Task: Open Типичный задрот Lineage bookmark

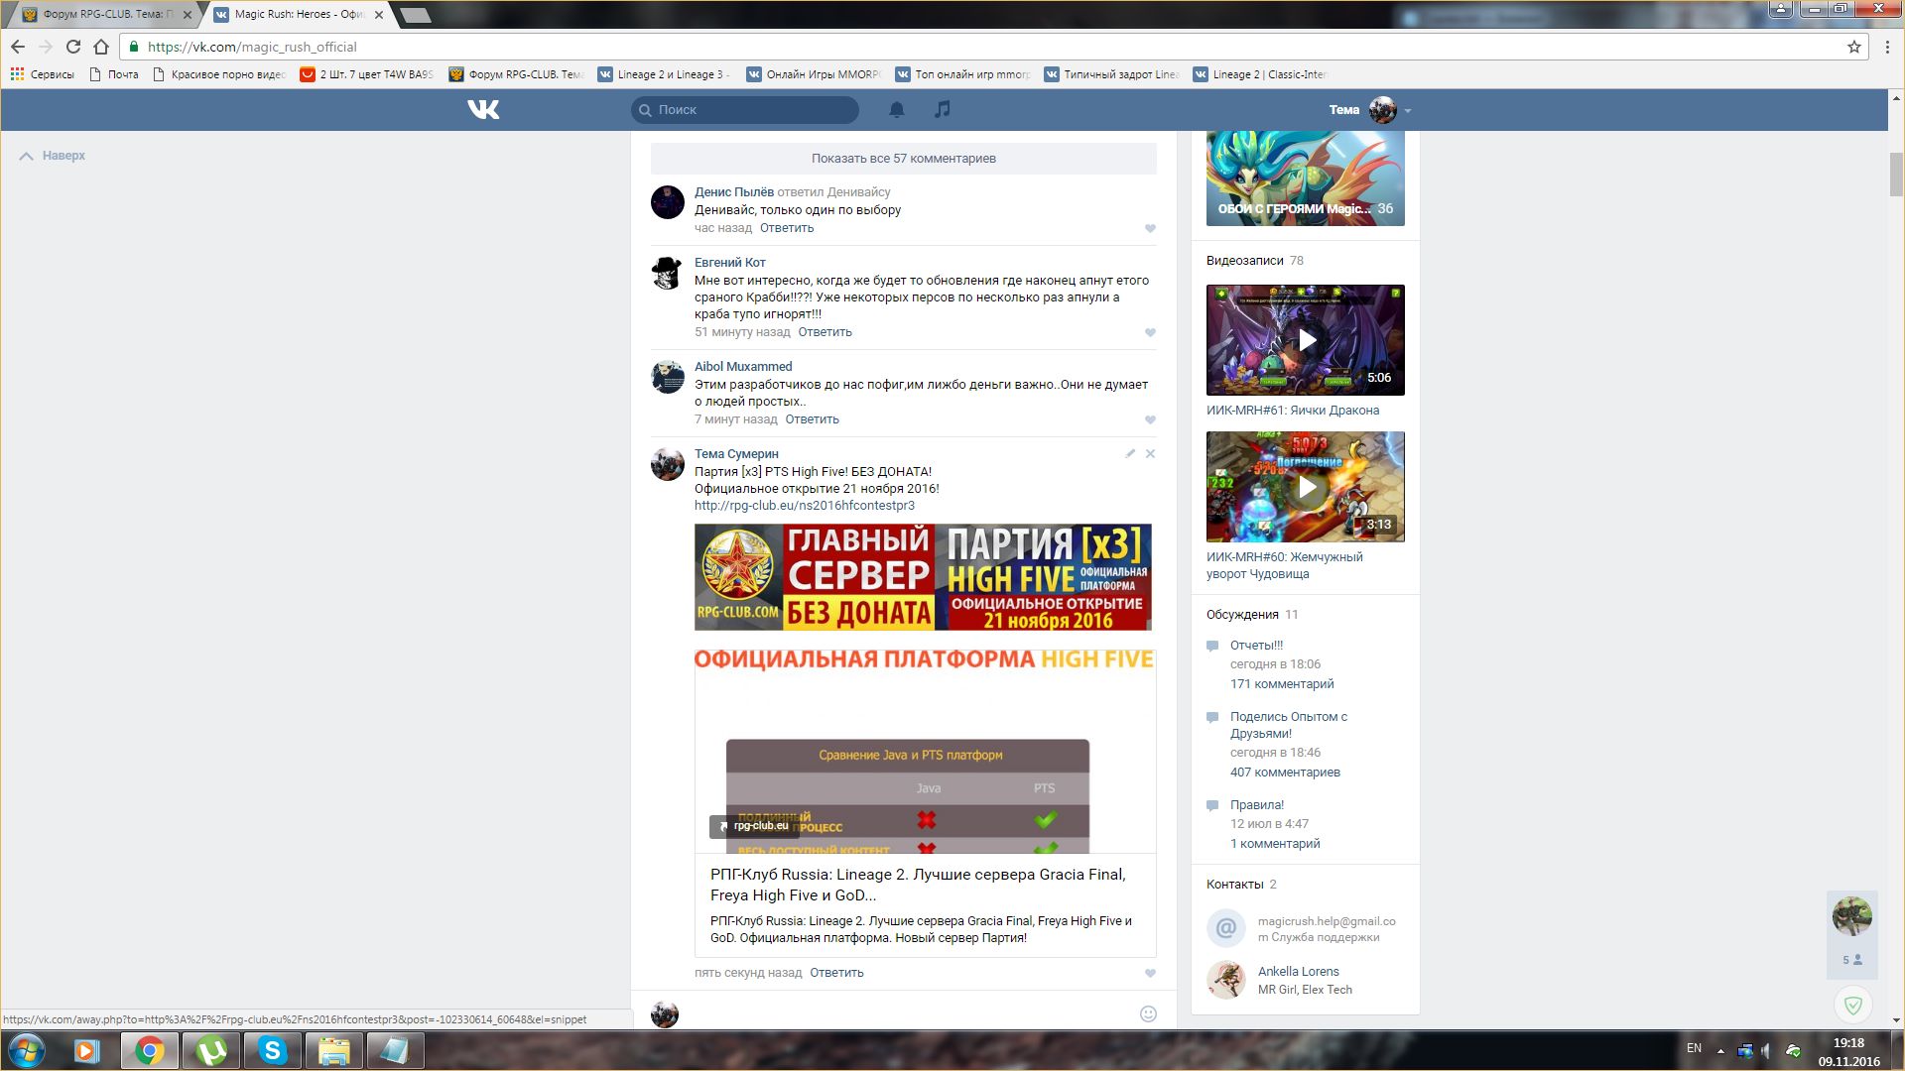Action: pyautogui.click(x=1111, y=74)
